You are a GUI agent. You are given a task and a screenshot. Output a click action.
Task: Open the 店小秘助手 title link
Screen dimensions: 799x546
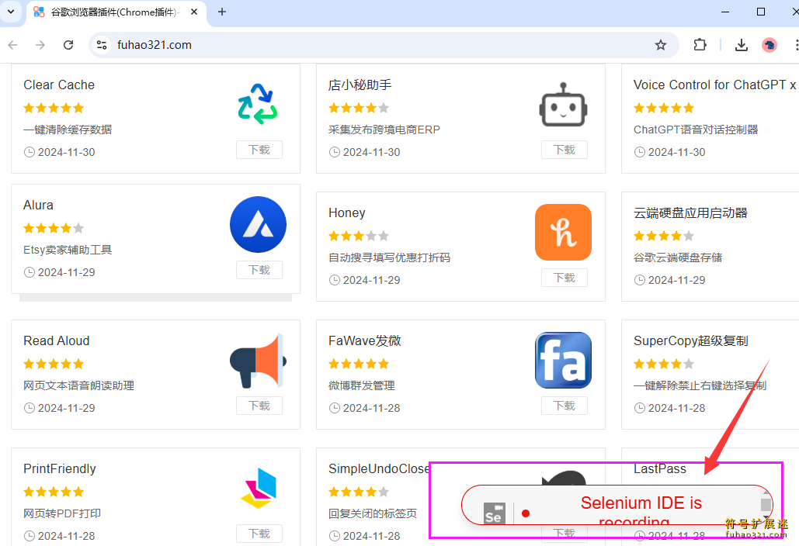tap(360, 85)
